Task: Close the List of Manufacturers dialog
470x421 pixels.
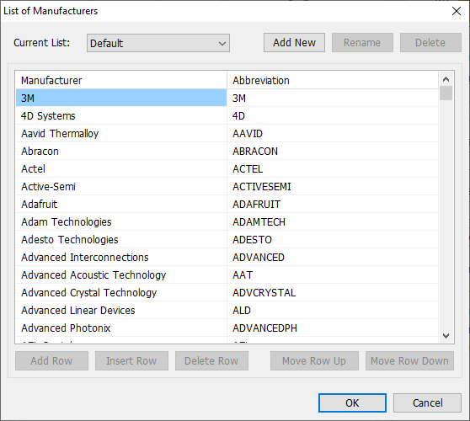Action: click(457, 11)
